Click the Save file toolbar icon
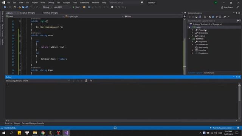The height and width of the screenshot is (136, 242). [23, 7]
